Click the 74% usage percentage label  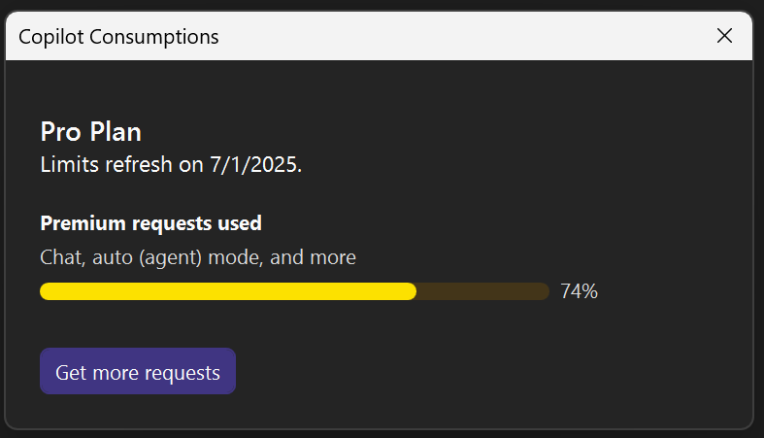pos(579,291)
